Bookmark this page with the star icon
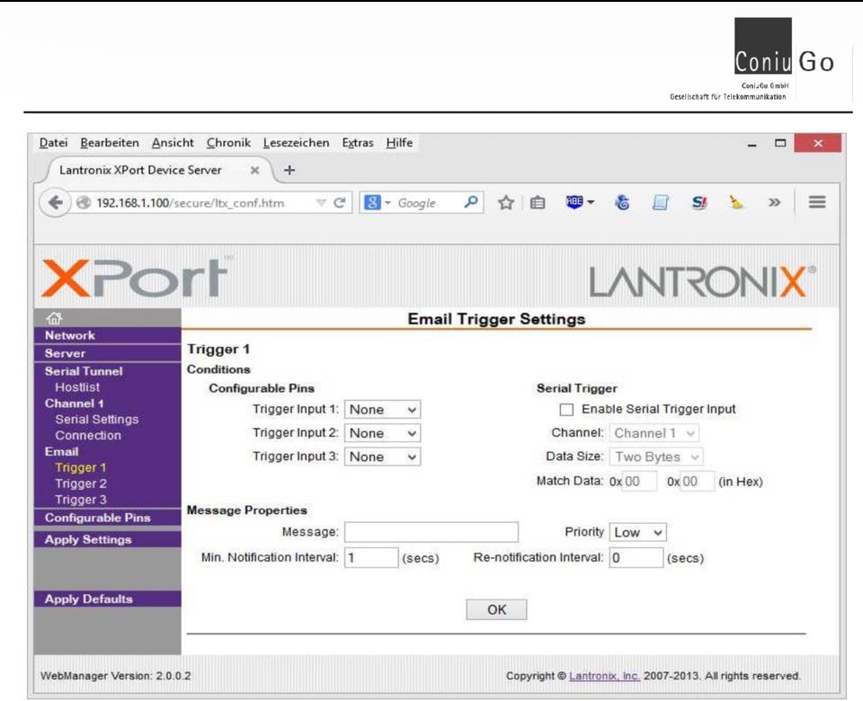The height and width of the screenshot is (701, 863). [x=506, y=203]
